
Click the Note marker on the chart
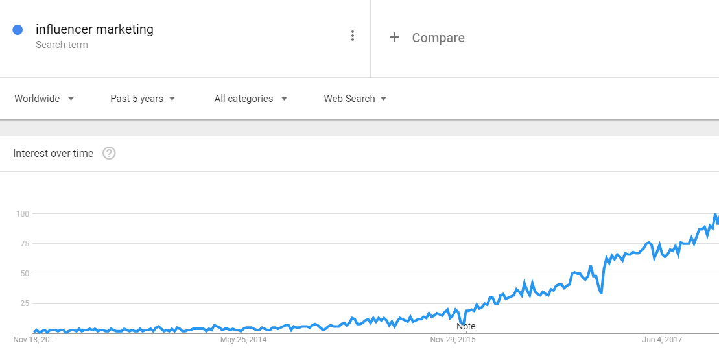466,326
